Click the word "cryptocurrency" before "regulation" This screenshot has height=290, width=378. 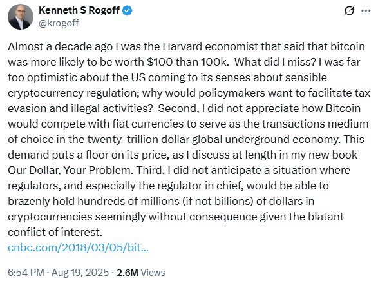coord(46,93)
